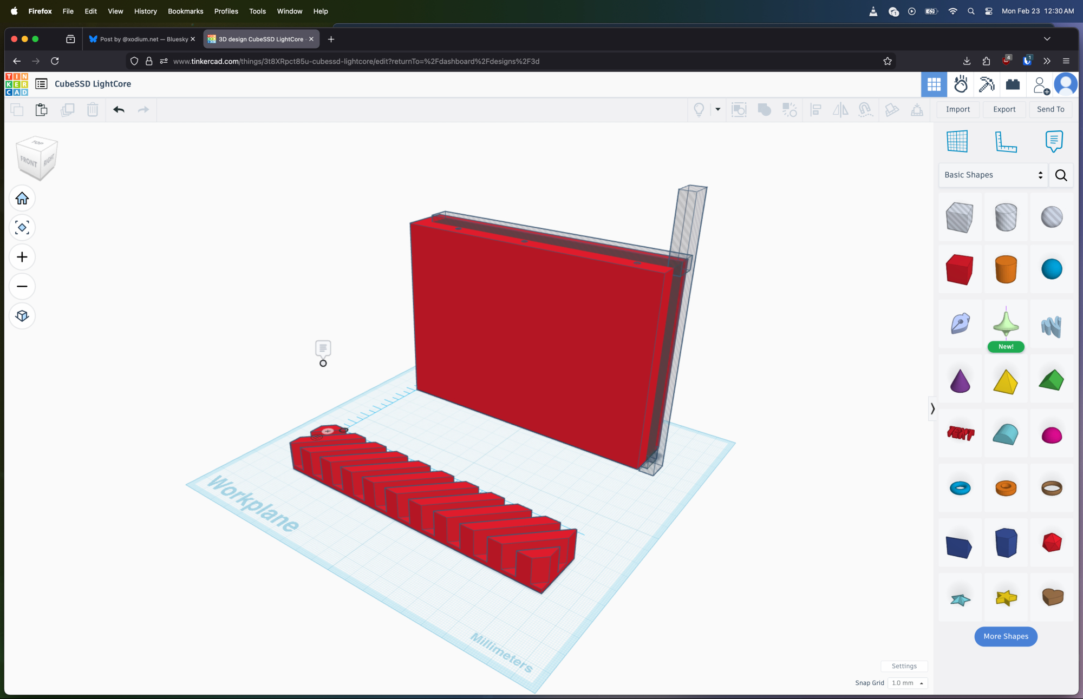The height and width of the screenshot is (699, 1083).
Task: Select the Workplane tool icon
Action: pyautogui.click(x=957, y=141)
